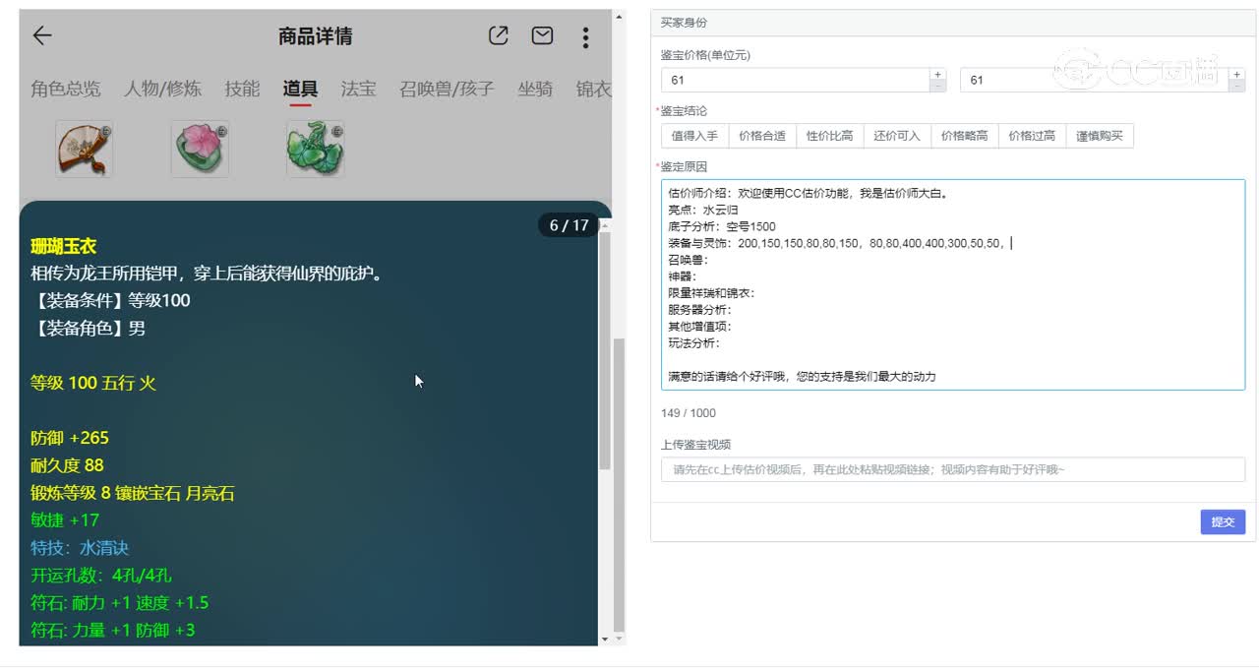Viewport: 1259px width, 671px height.
Task: Click the 提交 submit button
Action: pos(1223,521)
